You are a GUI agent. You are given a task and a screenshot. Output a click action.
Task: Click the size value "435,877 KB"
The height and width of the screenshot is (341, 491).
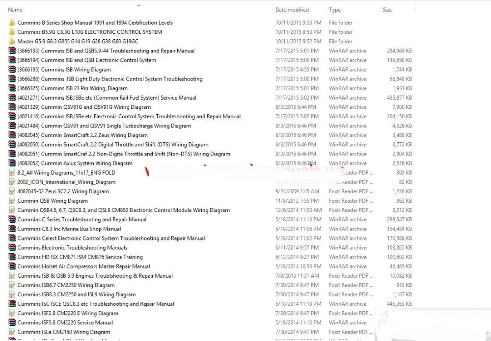click(399, 98)
